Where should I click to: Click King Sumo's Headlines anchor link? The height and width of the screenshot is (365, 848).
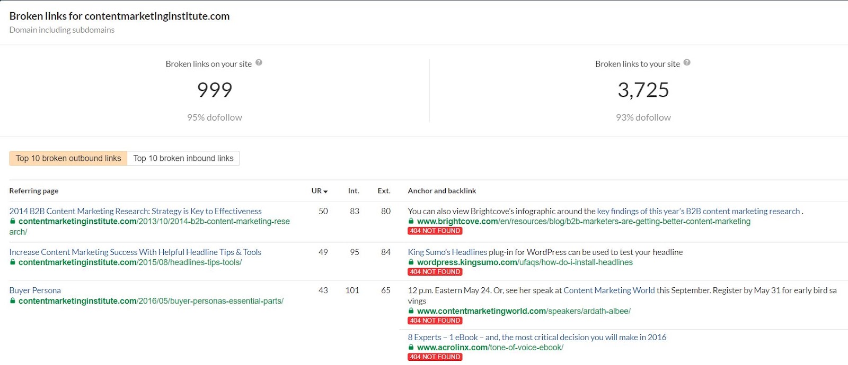click(x=447, y=252)
